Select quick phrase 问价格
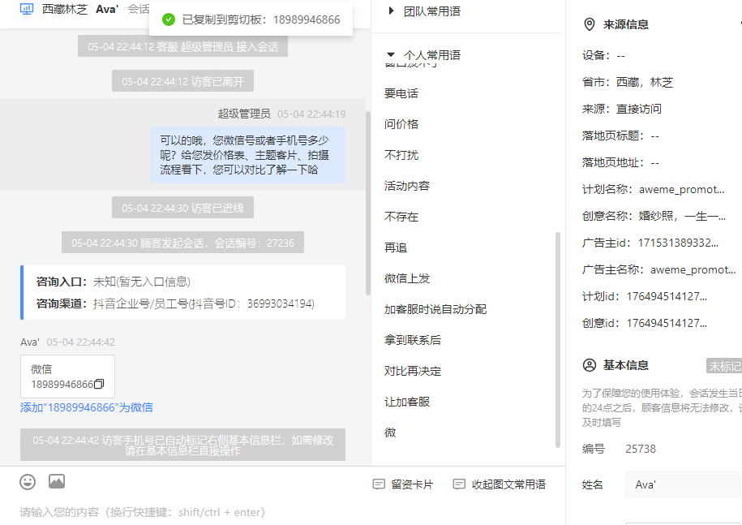742x525 pixels. [x=401, y=124]
